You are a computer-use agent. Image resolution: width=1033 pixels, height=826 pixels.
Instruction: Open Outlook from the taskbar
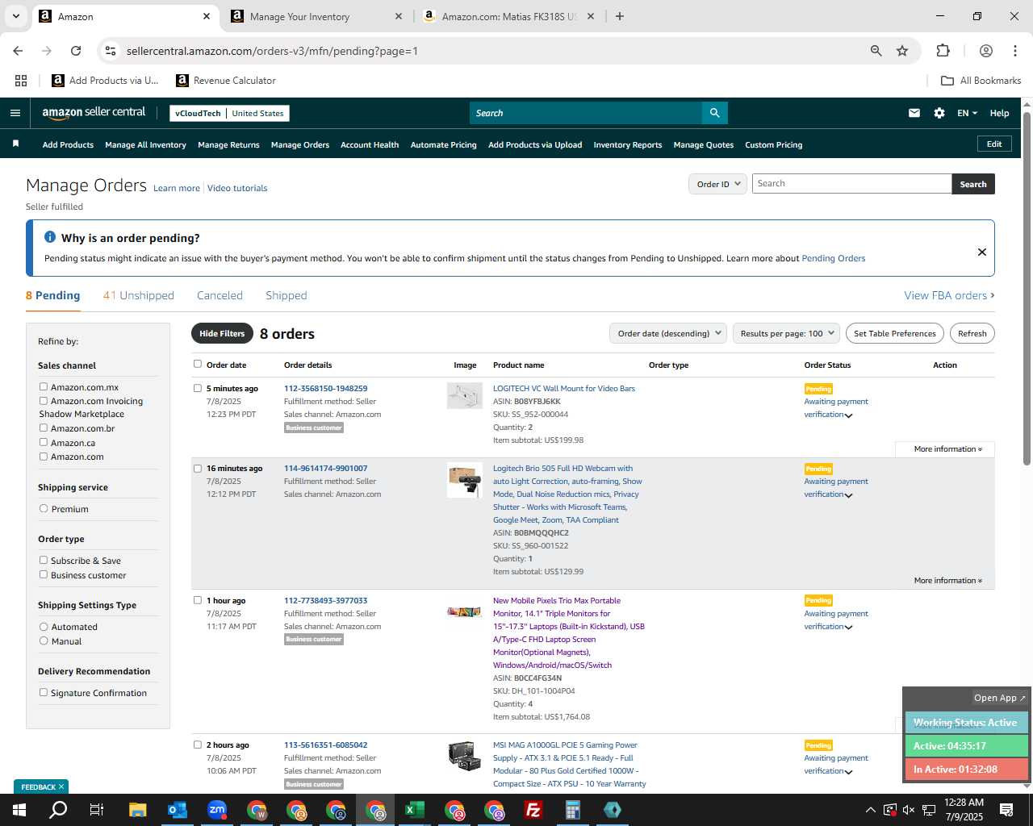[x=178, y=810]
